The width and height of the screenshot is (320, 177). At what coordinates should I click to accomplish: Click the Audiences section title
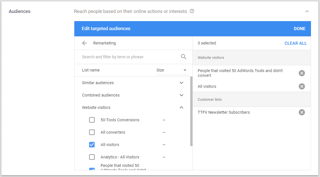click(20, 11)
